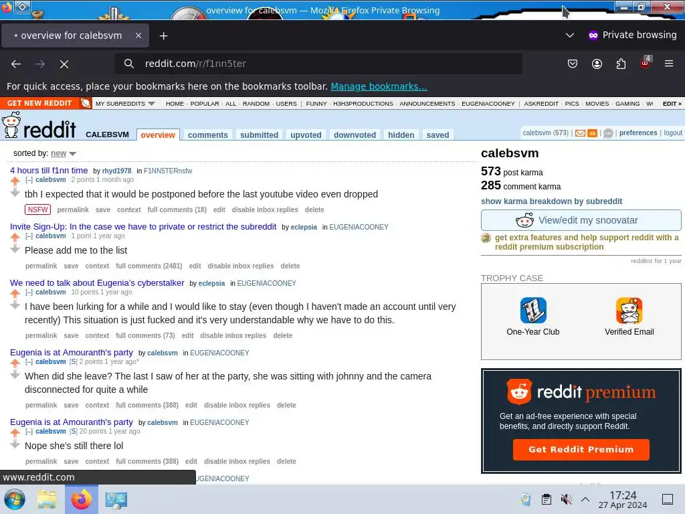Viewport: 685px width, 514px height.
Task: Click the reddit premium subscription link
Action: coord(587,242)
